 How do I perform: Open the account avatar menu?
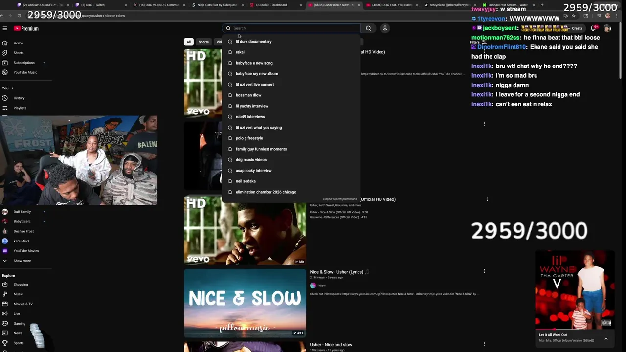click(x=607, y=28)
